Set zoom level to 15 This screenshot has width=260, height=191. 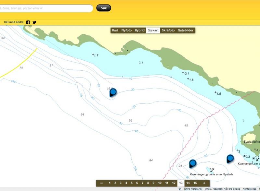pos(195,183)
